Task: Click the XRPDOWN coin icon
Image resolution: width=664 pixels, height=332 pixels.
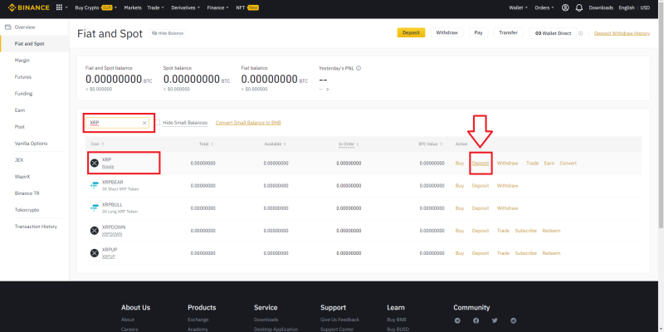Action: (95, 231)
